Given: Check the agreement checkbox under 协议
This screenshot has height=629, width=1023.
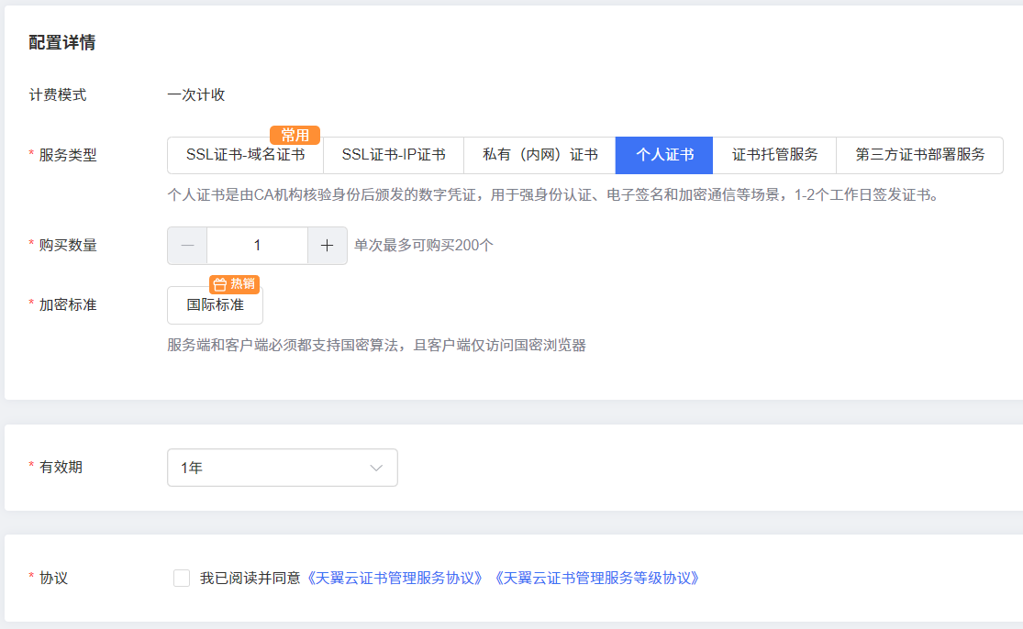Looking at the screenshot, I should click(182, 578).
